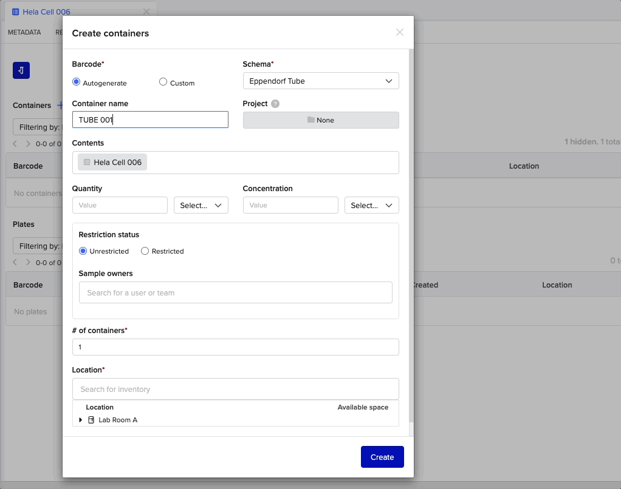Viewport: 621px width, 489px height.
Task: Set restriction status to Restricted
Action: pos(145,251)
